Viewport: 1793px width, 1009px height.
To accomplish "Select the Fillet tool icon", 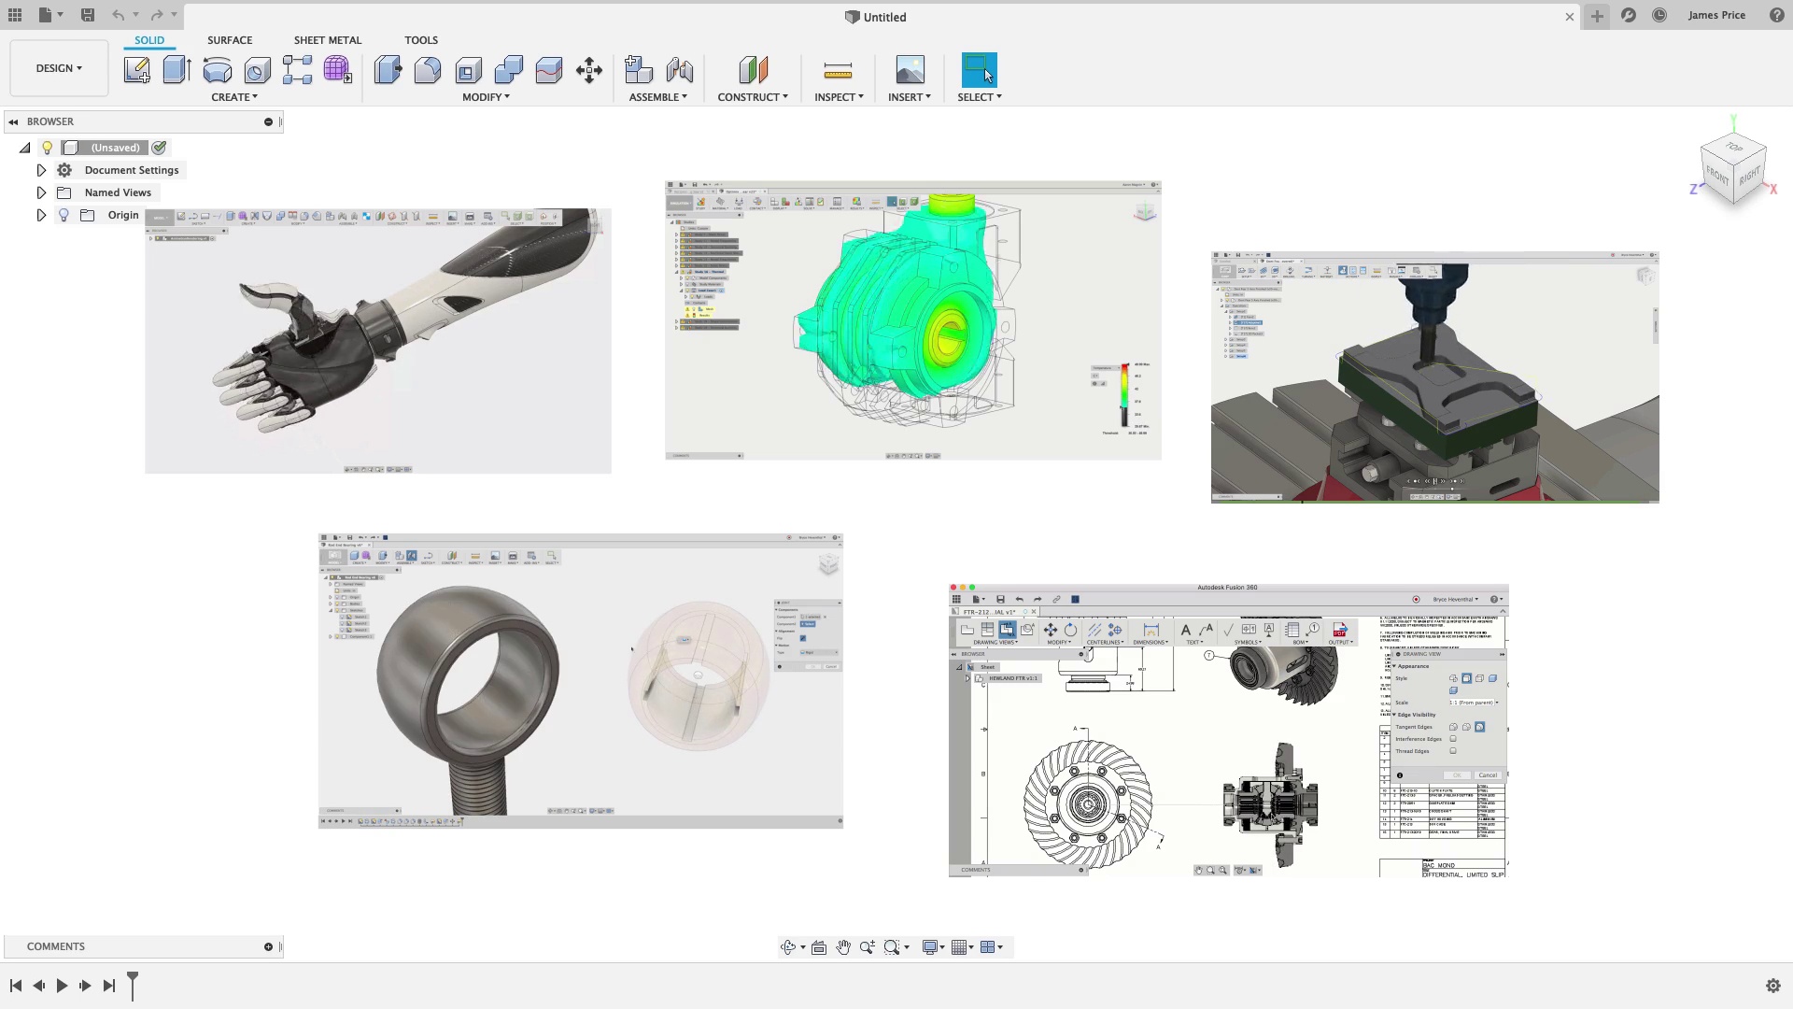I will 428,70.
